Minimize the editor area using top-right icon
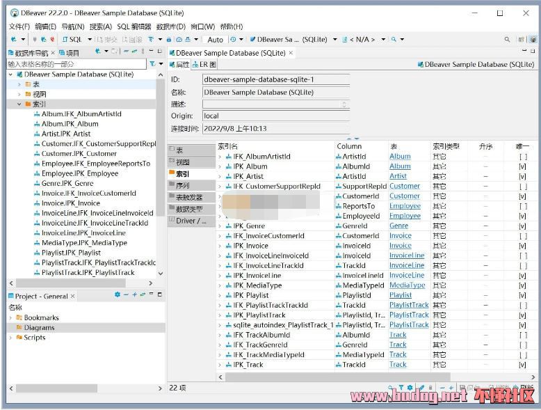541x410 pixels. tap(524, 51)
